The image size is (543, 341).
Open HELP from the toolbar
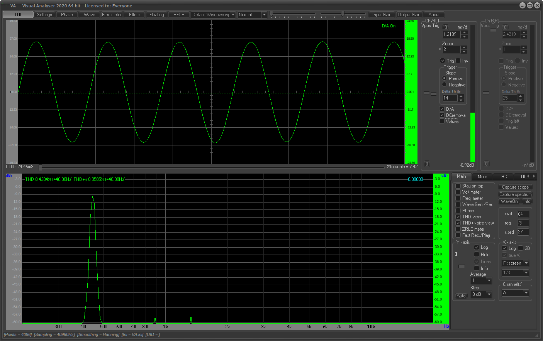pos(179,15)
